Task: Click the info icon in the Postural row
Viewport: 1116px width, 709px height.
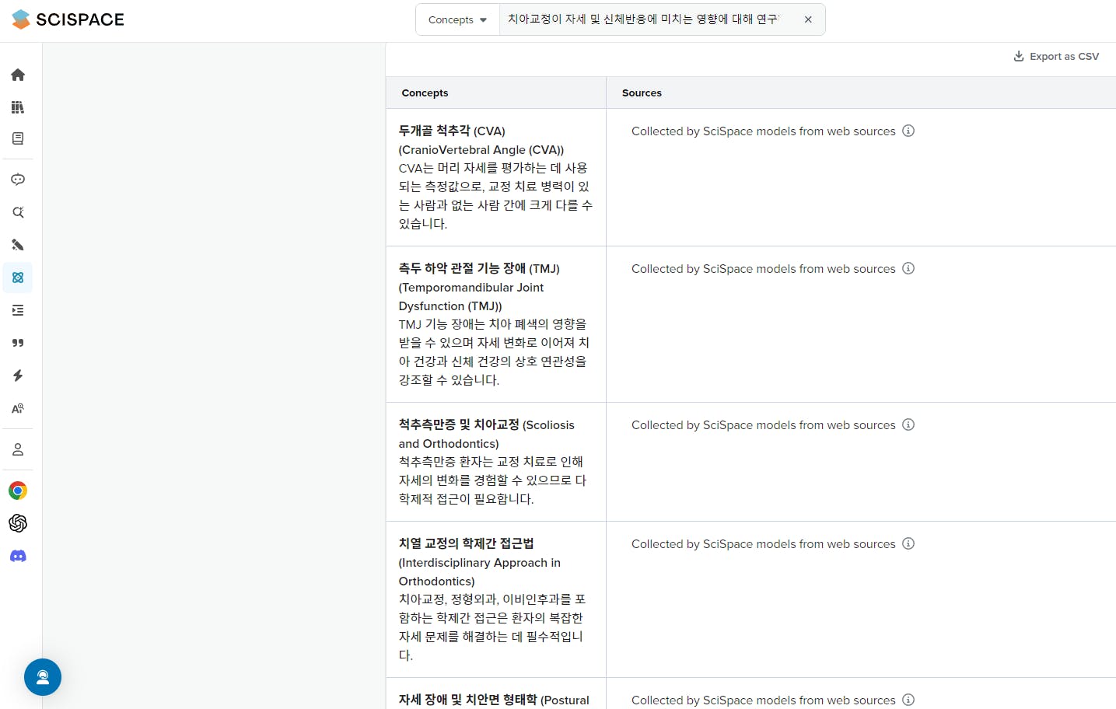Action: coord(908,700)
